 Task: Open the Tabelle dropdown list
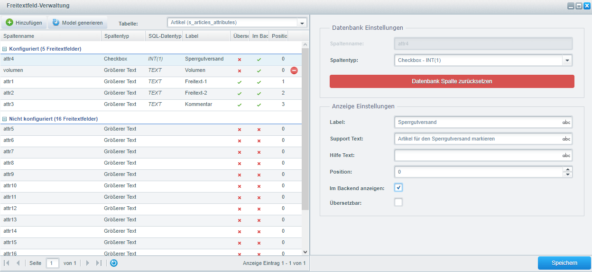[x=302, y=23]
